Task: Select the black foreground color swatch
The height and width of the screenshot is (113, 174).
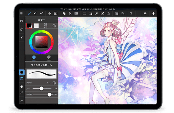Action: tap(29, 26)
